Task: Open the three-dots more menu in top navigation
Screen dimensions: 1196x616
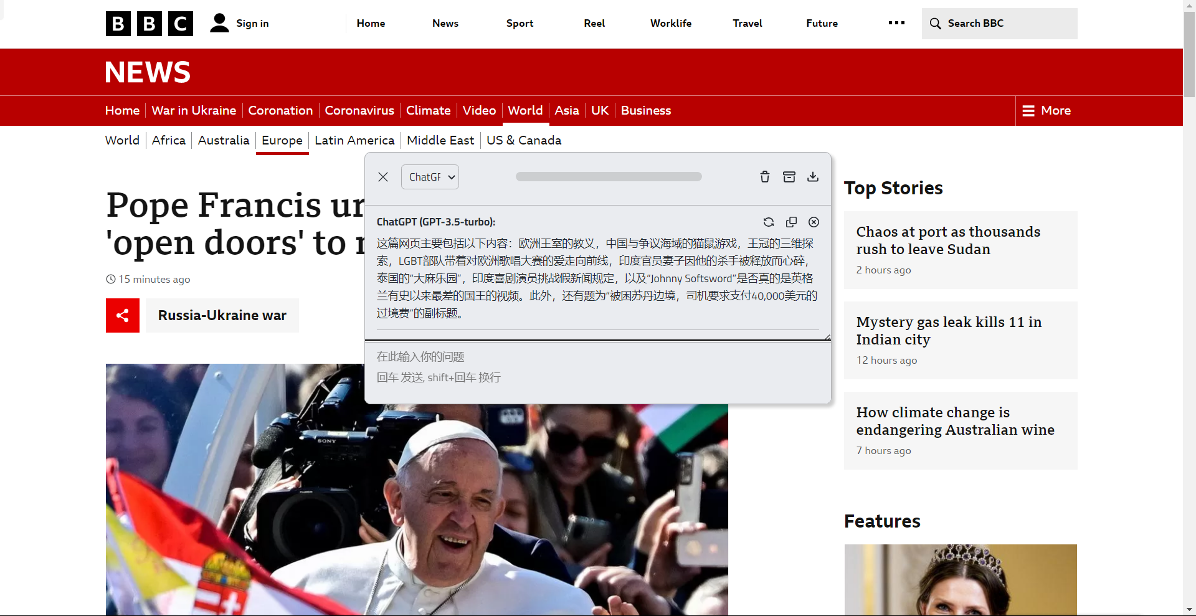Action: [896, 23]
